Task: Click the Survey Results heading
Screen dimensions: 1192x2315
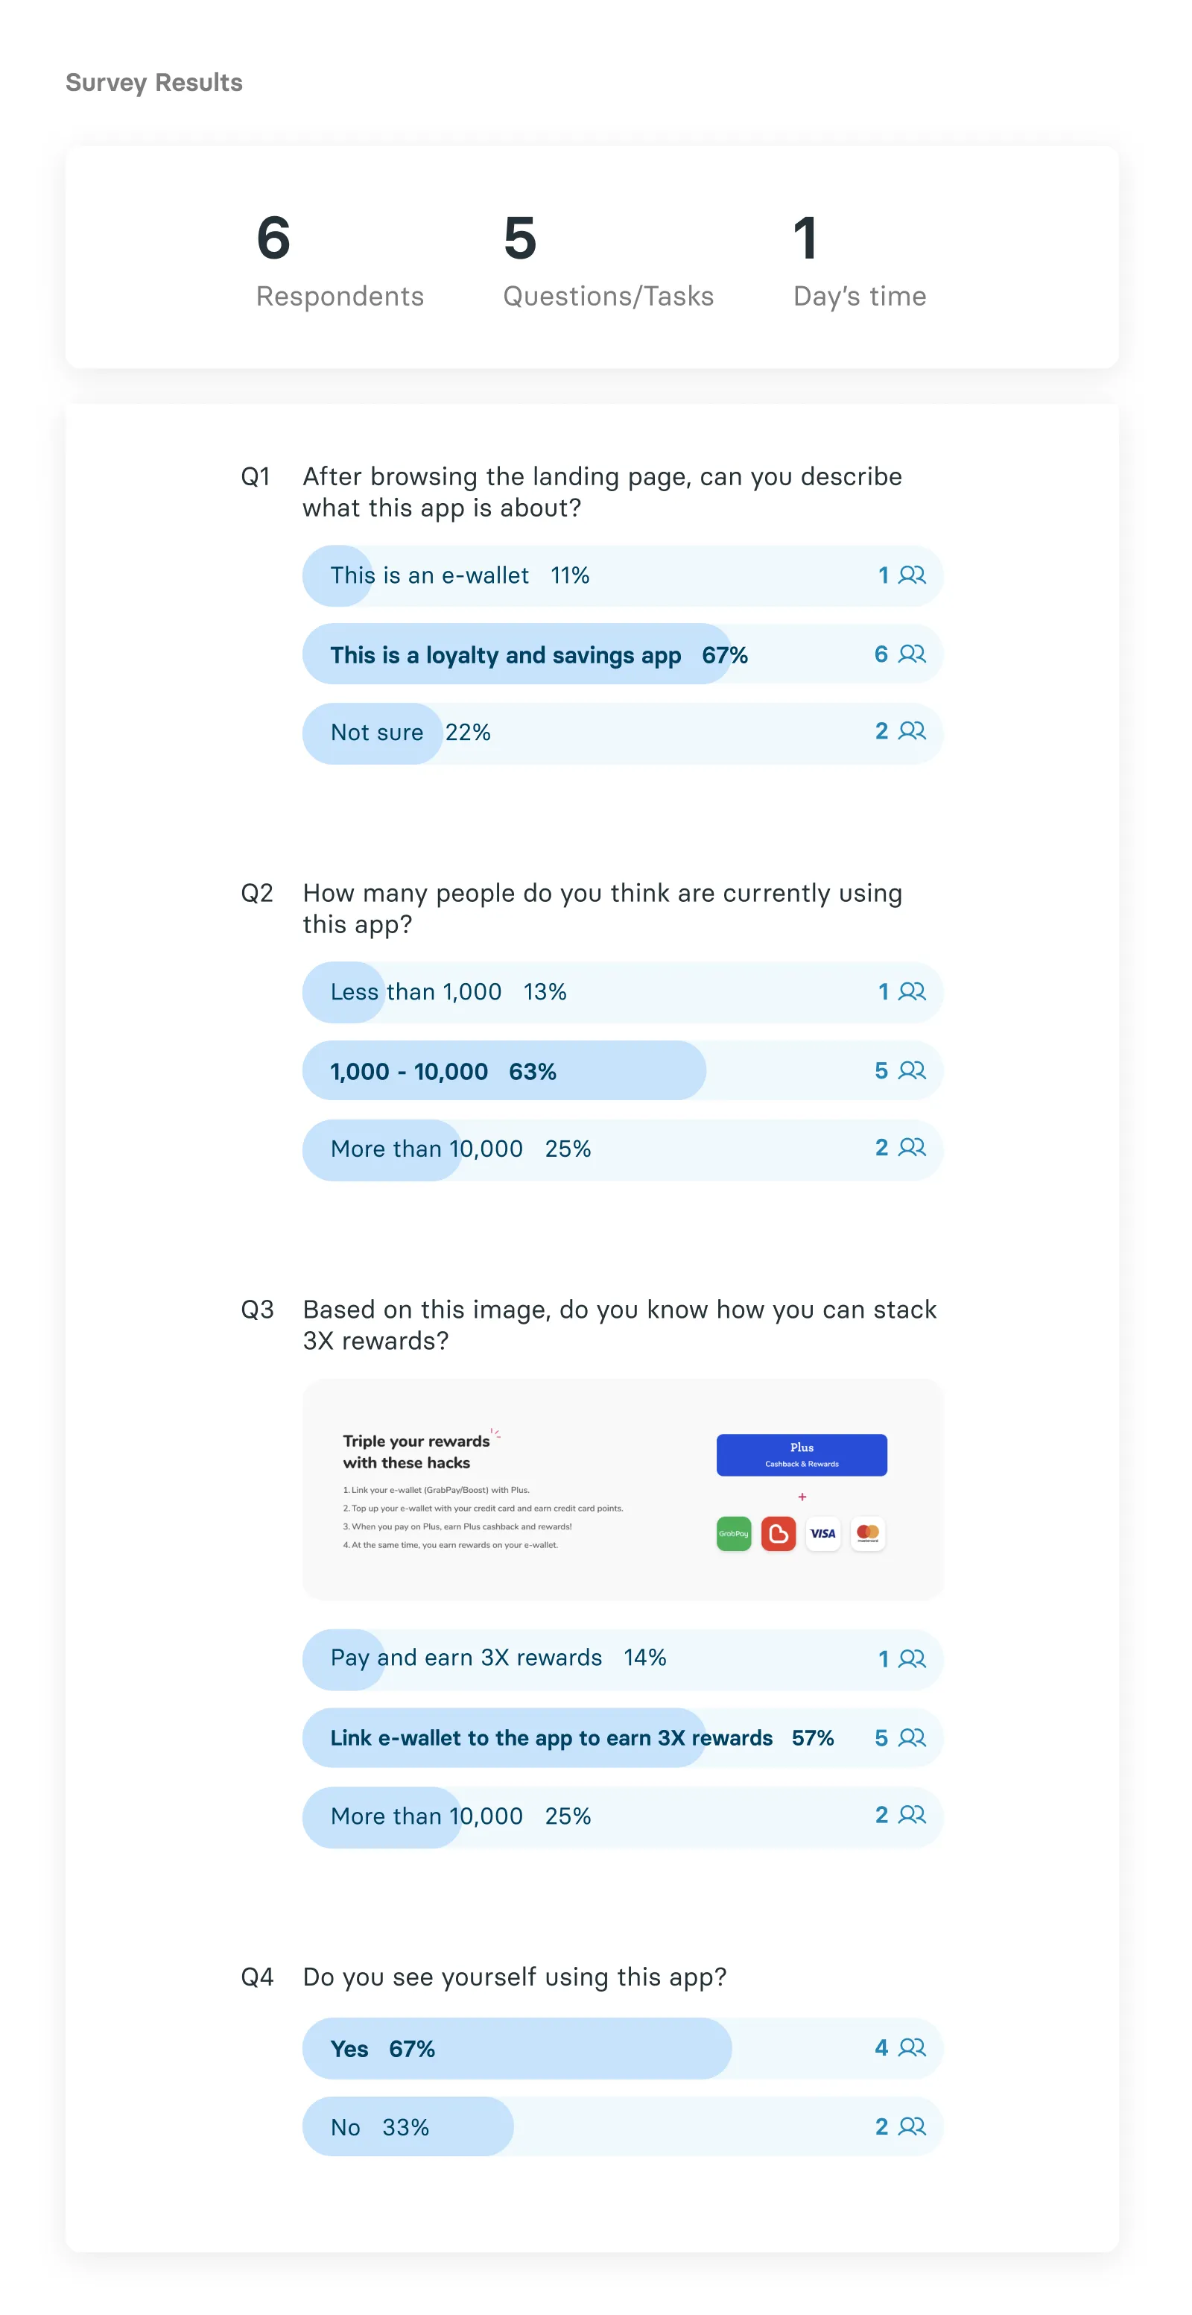Action: (x=154, y=83)
